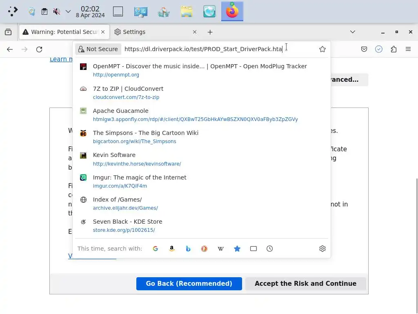Image resolution: width=418 pixels, height=314 pixels.
Task: Click Accept the Risk and Continue
Action: coord(305,284)
